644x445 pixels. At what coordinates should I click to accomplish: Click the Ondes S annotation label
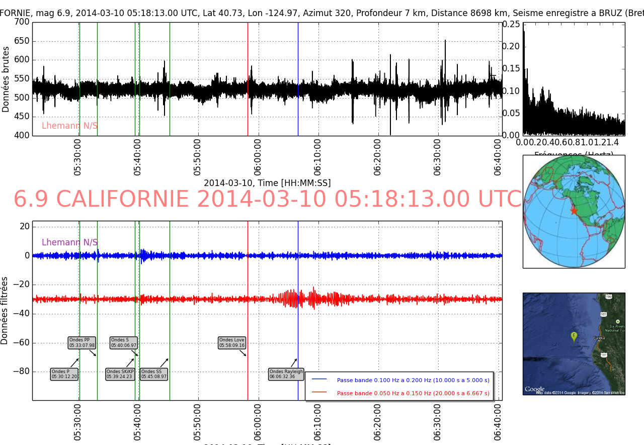124,342
